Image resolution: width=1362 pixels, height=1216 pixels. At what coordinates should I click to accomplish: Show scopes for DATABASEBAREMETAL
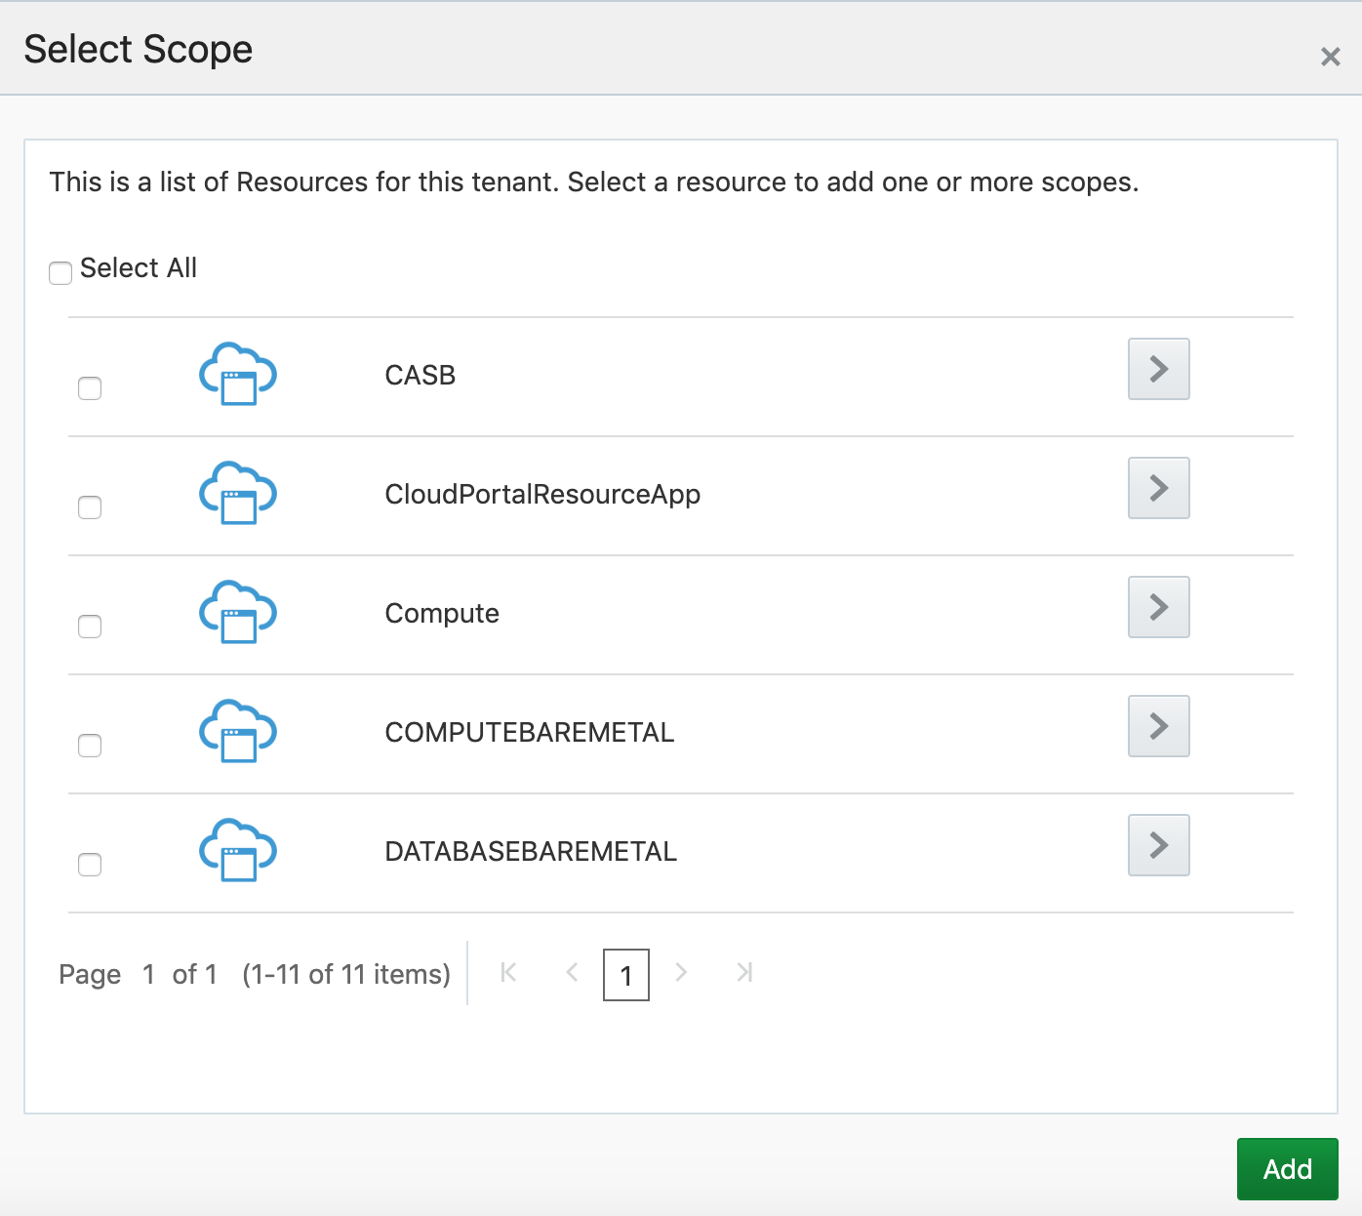click(1159, 845)
